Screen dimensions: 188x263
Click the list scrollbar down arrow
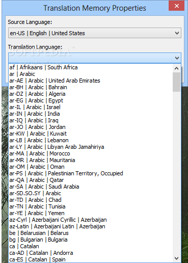[177, 258]
